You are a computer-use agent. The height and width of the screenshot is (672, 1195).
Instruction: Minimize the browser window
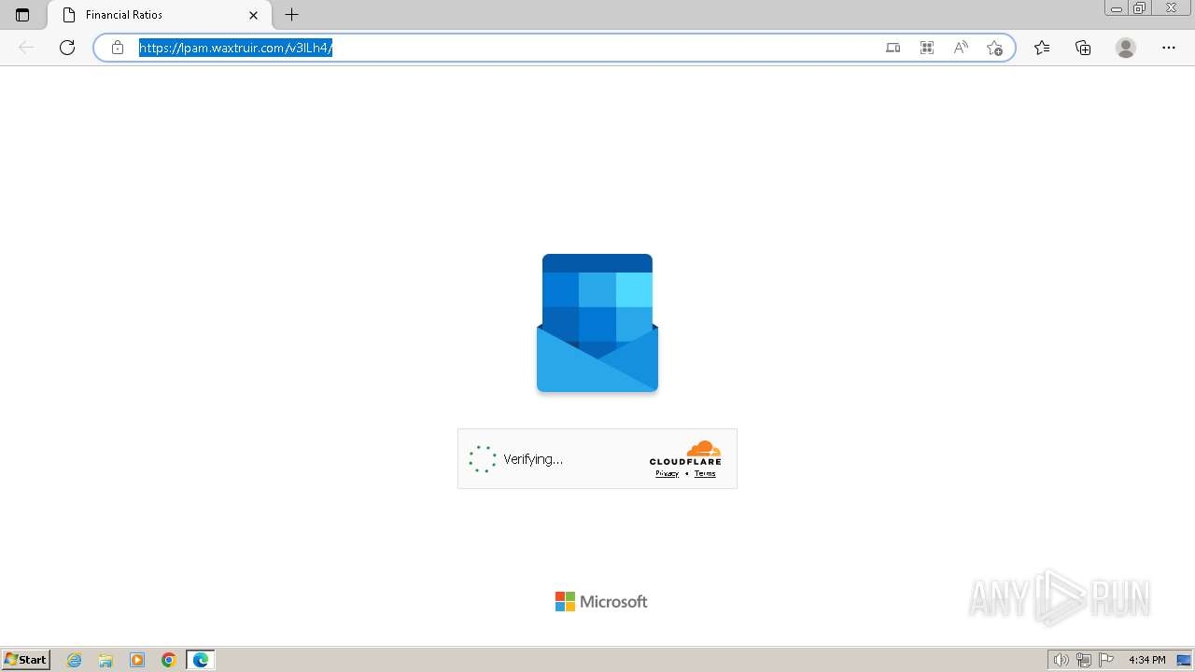[x=1116, y=8]
